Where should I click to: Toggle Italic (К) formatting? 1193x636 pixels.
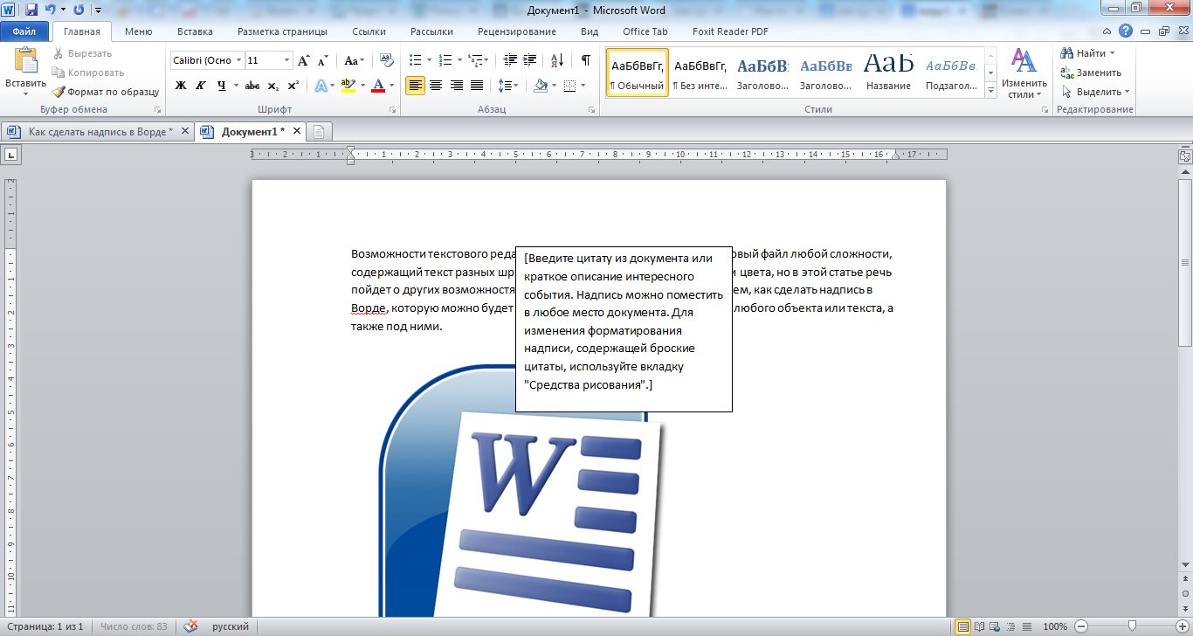point(201,86)
